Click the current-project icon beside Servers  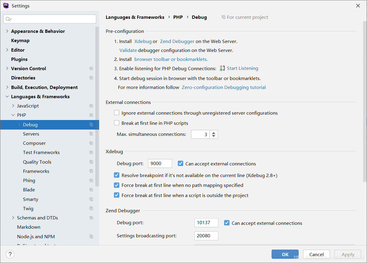(x=91, y=134)
